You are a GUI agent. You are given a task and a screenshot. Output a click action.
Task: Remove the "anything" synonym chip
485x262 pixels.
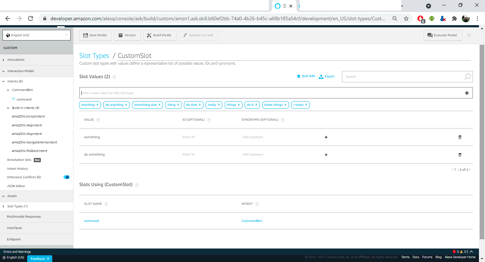click(x=97, y=105)
